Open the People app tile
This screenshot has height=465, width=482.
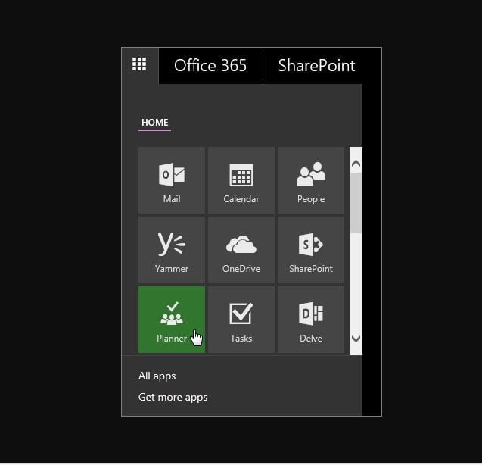311,180
